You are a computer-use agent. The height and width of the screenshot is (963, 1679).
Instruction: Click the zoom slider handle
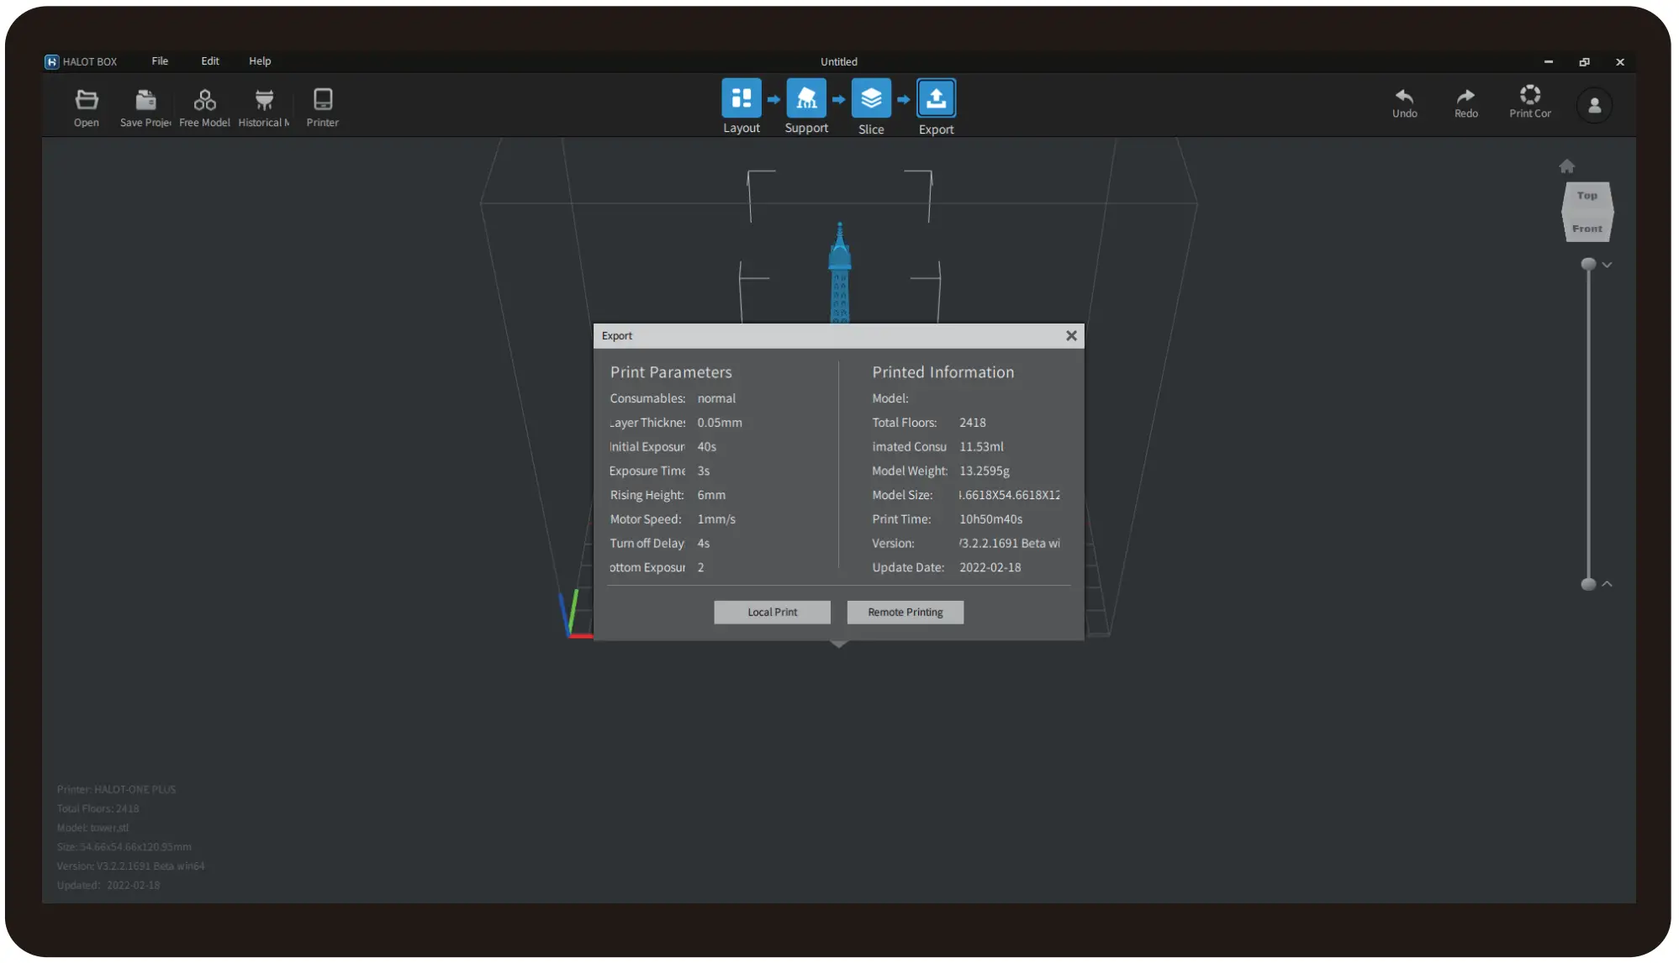(x=1588, y=265)
